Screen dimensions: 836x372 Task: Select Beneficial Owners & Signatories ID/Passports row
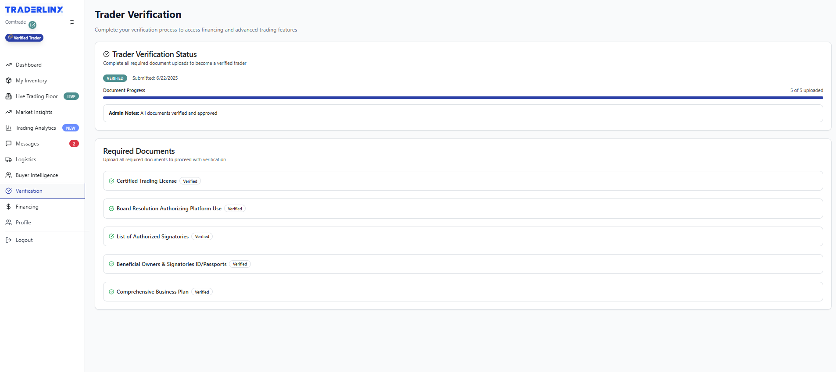[463, 264]
